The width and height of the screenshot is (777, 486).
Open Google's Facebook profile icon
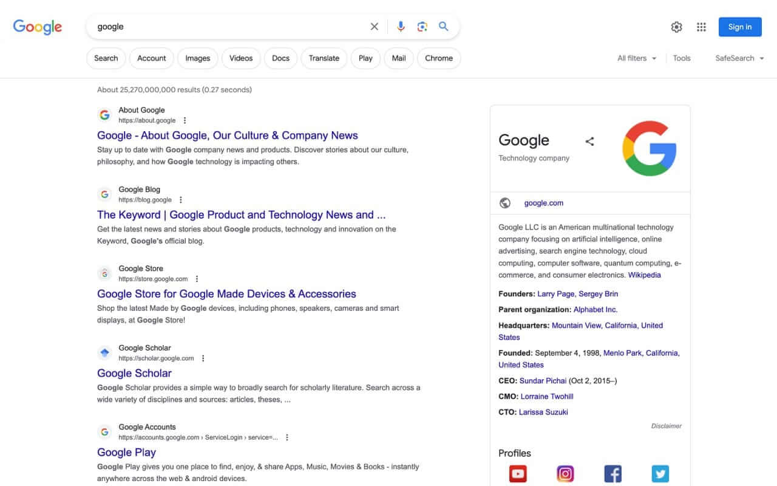coord(612,474)
